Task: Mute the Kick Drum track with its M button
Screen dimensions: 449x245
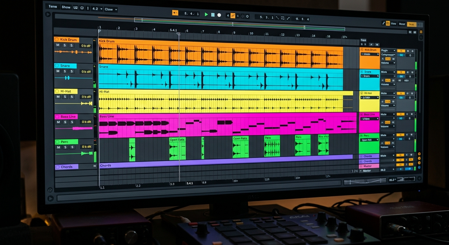Action: (x=58, y=45)
